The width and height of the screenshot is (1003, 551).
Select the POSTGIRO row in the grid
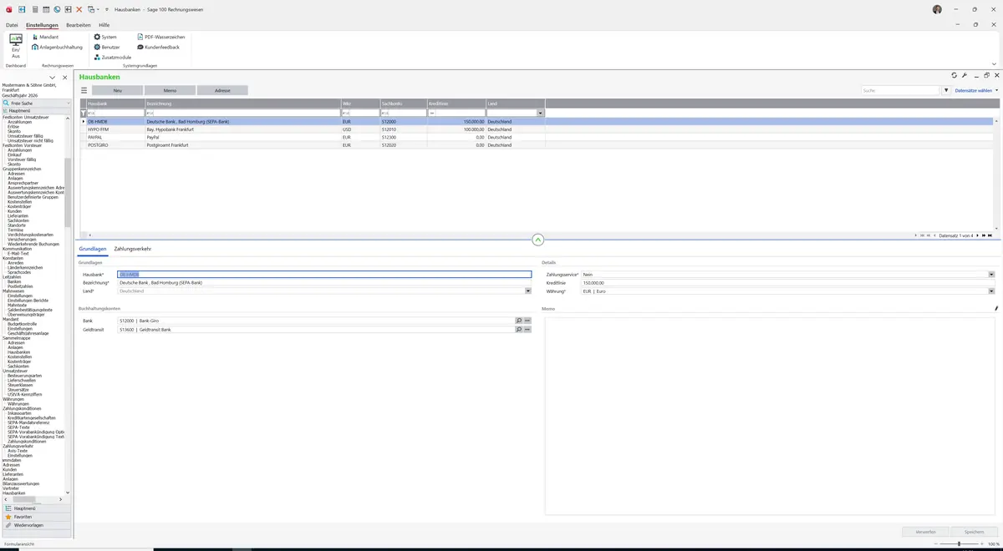point(537,145)
